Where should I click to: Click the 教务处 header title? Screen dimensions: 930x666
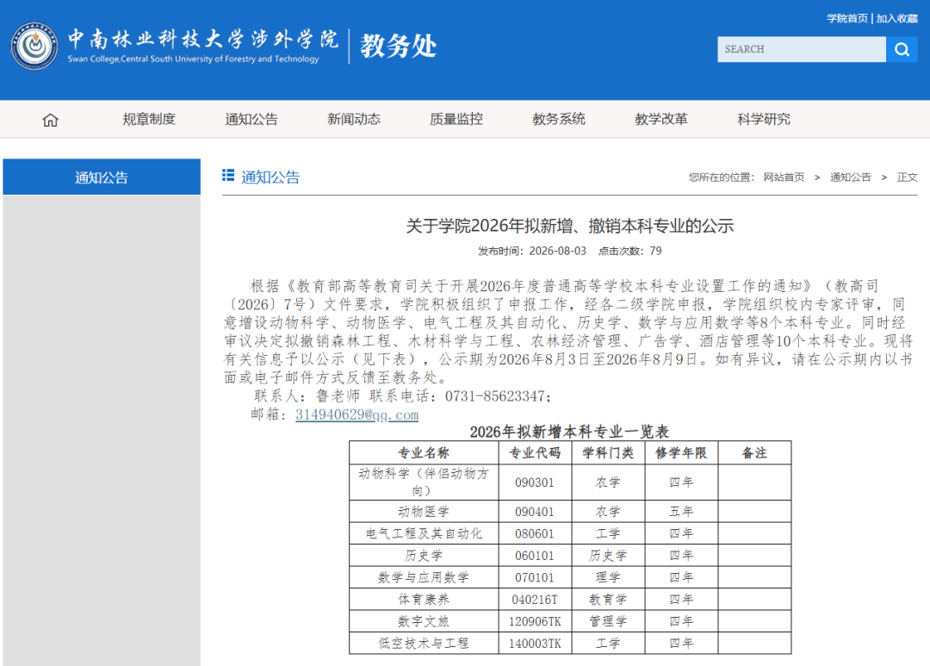coord(399,46)
